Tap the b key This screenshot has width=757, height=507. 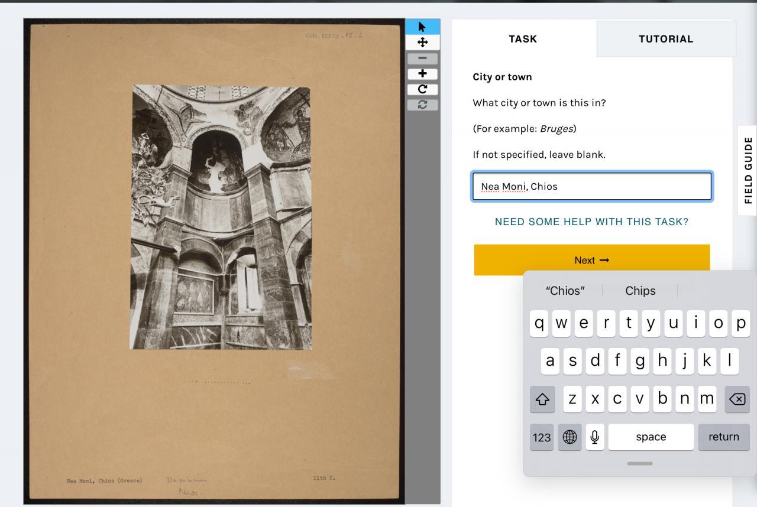click(x=662, y=399)
